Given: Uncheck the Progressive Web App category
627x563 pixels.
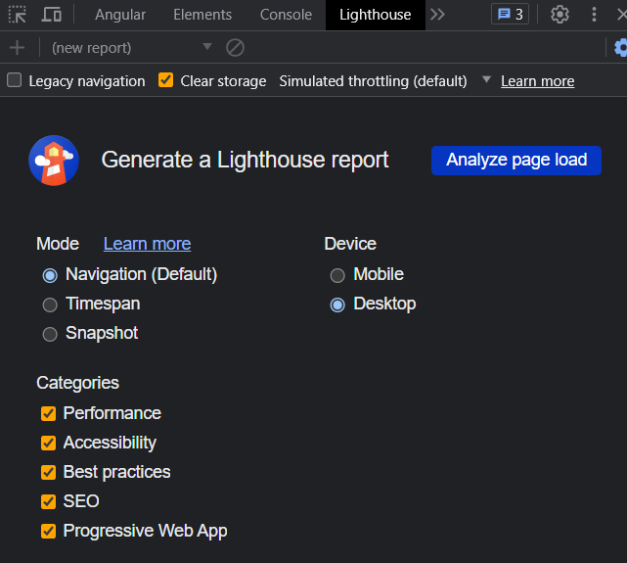Looking at the screenshot, I should point(48,531).
